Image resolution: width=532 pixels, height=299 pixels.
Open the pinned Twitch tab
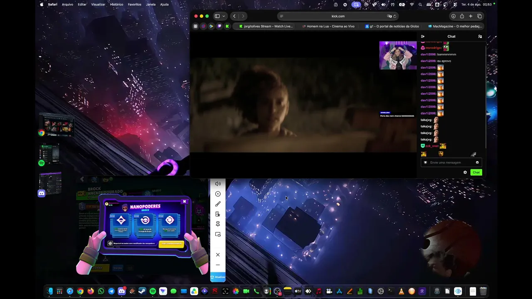[x=219, y=26]
